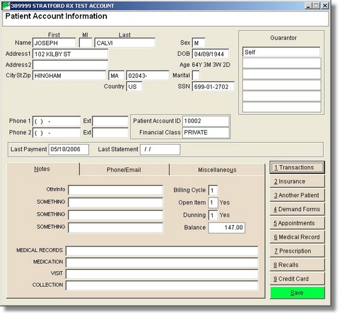This screenshot has width=340, height=315.
Task: Minimize the Stratford RX window
Action: click(x=308, y=5)
